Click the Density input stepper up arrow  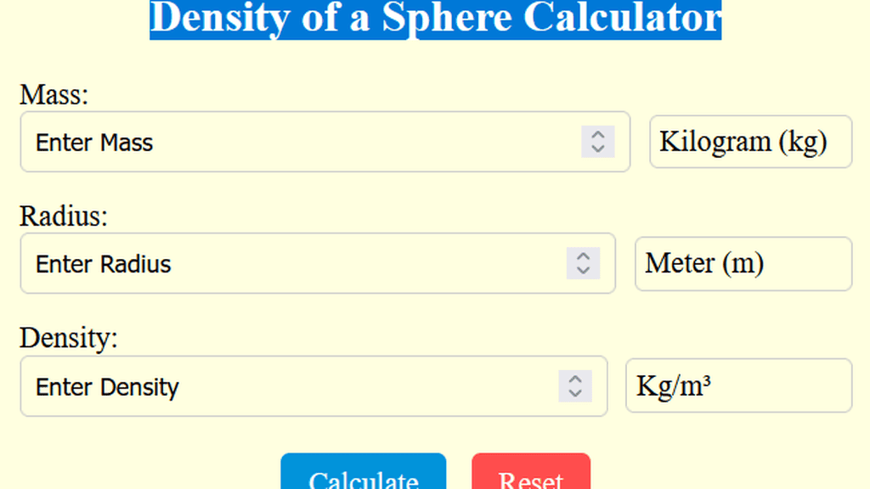(x=576, y=379)
